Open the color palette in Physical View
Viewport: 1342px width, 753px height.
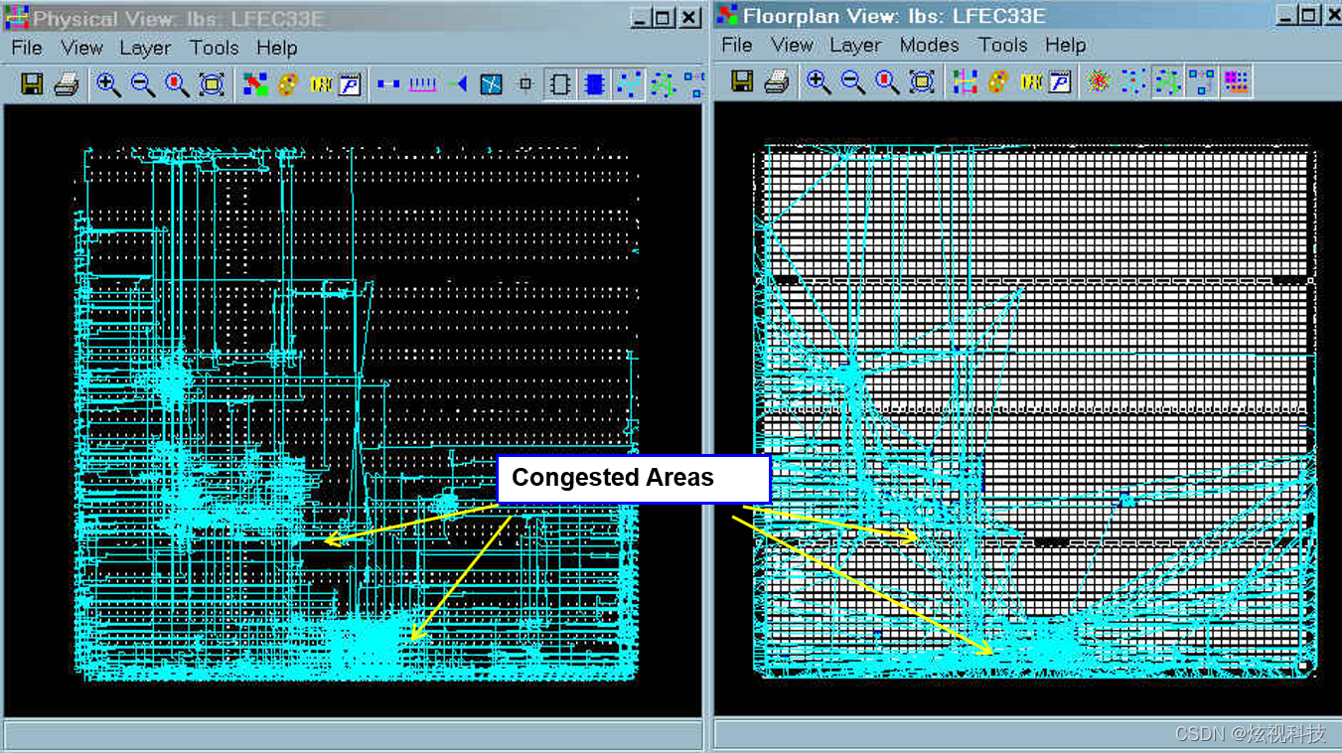[x=288, y=84]
